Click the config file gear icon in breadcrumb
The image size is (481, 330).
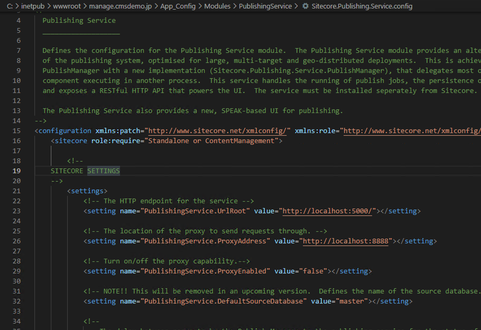point(305,6)
